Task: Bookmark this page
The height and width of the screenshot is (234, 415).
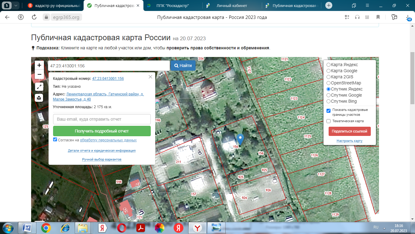Action: [378, 17]
